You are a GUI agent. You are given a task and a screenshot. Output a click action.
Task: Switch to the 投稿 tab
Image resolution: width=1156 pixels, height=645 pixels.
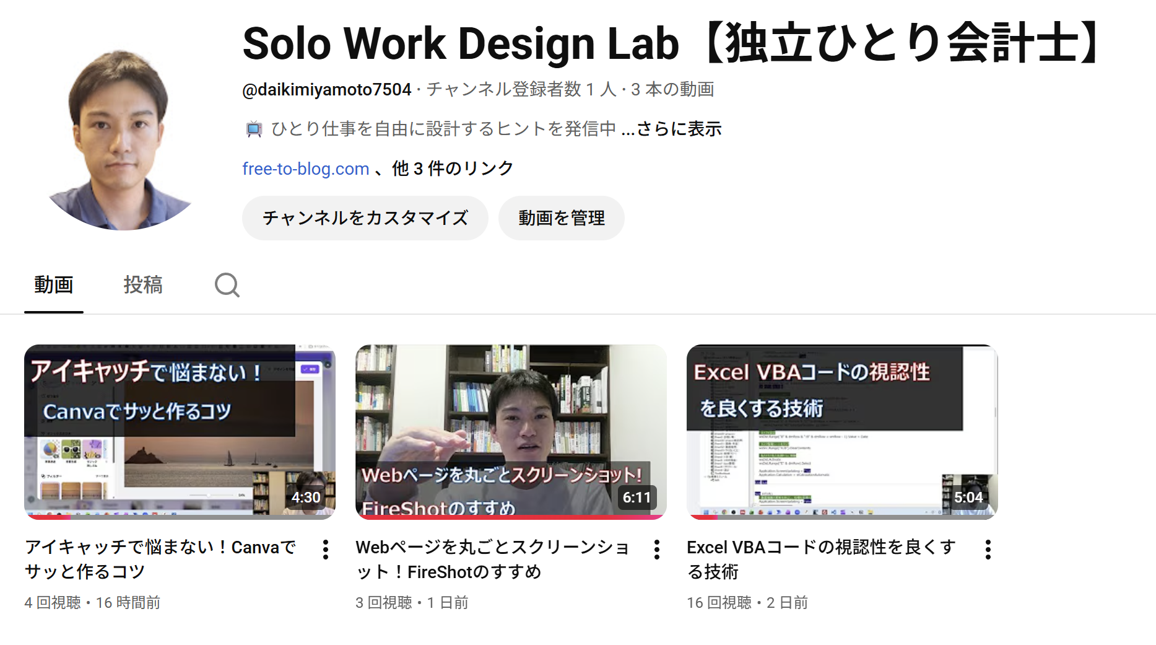143,285
